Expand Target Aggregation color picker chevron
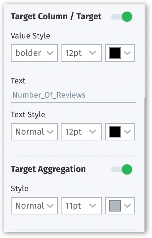 point(127,206)
